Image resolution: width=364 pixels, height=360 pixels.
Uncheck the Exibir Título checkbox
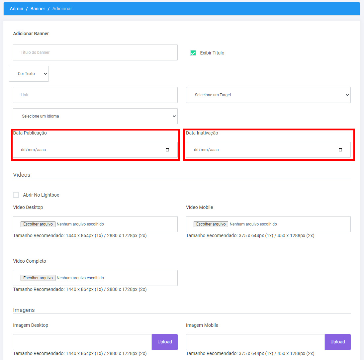(193, 53)
